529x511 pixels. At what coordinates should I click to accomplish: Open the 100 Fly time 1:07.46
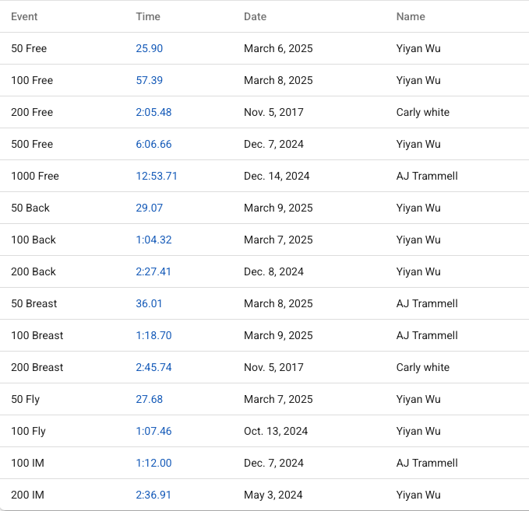click(153, 431)
